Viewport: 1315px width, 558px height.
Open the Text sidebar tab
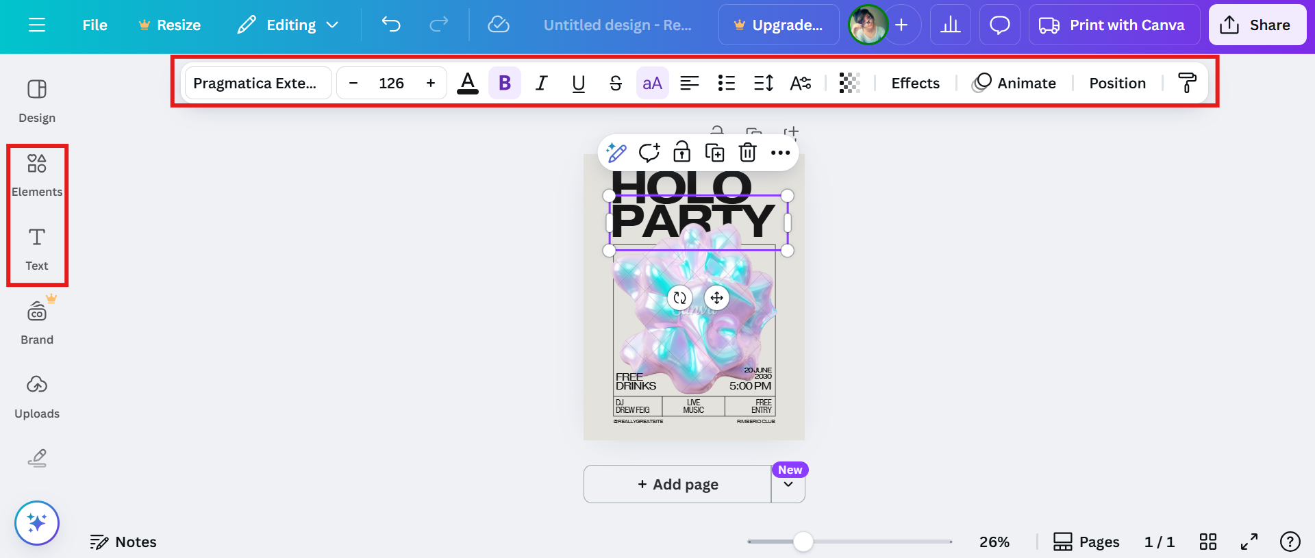click(37, 249)
